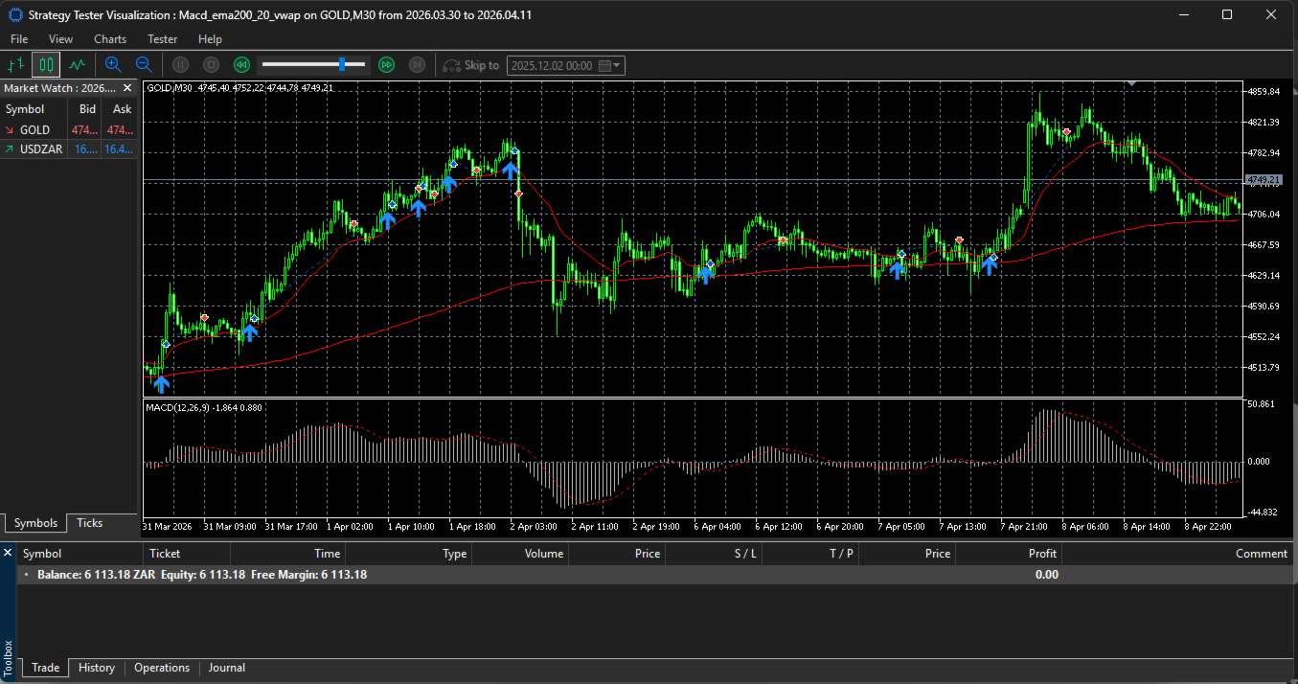Click the Ask column header
The width and height of the screenshot is (1298, 684).
122,109
